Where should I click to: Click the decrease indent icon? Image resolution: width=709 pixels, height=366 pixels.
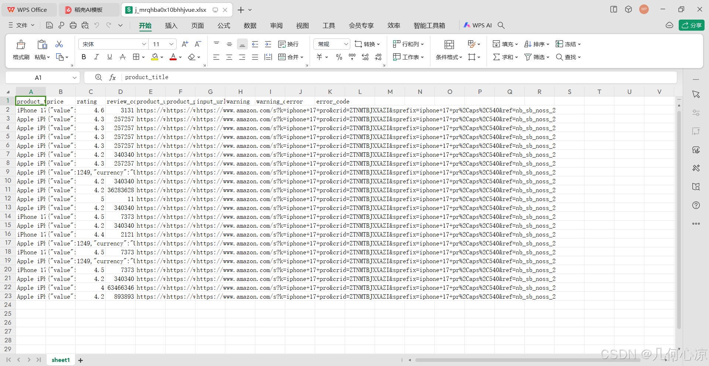255,44
